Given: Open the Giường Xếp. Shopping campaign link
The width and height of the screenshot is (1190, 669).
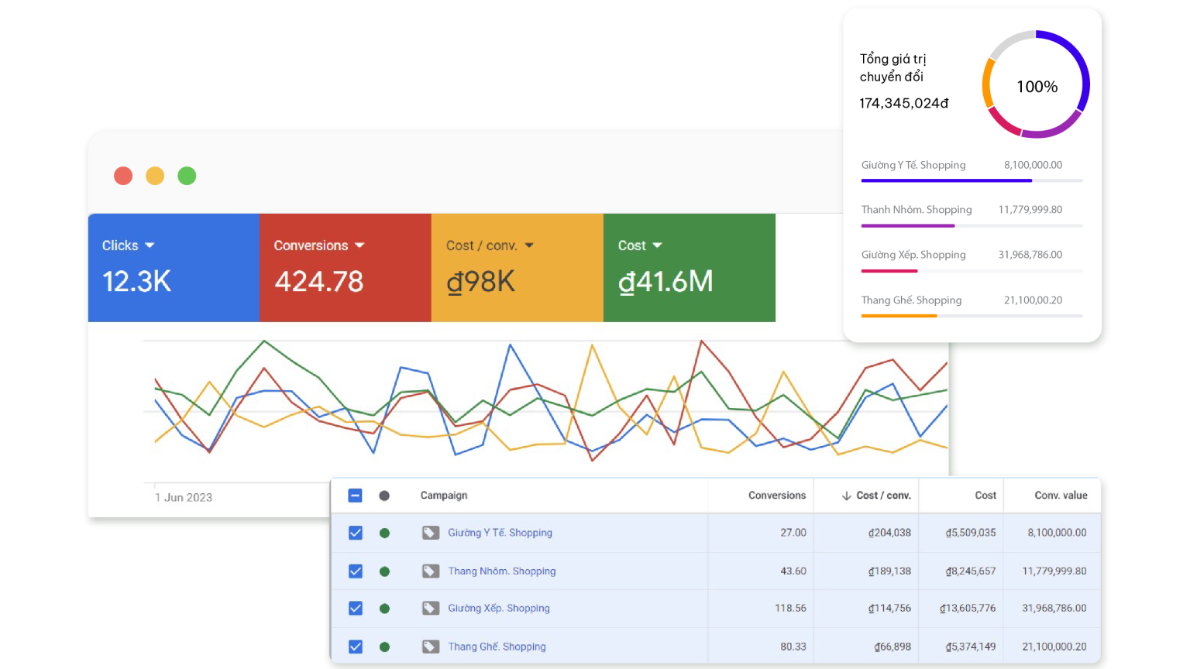Looking at the screenshot, I should [x=498, y=609].
